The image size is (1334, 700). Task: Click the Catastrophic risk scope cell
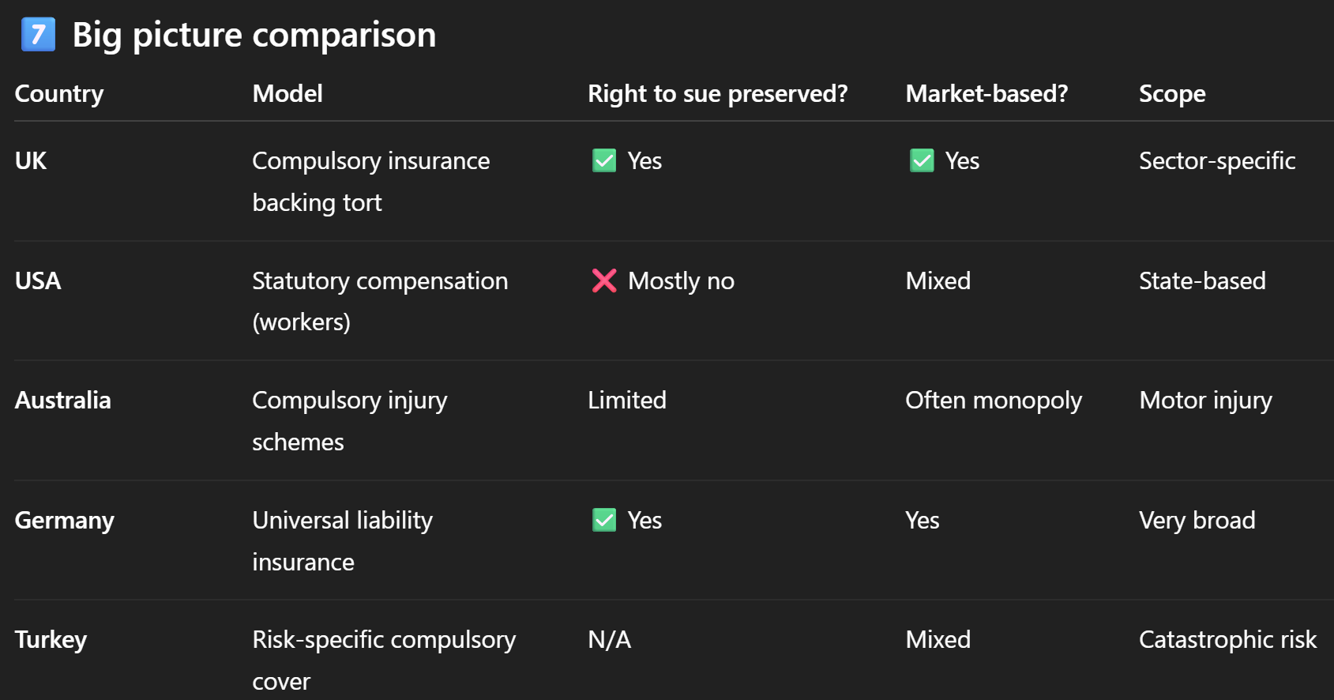(1227, 640)
